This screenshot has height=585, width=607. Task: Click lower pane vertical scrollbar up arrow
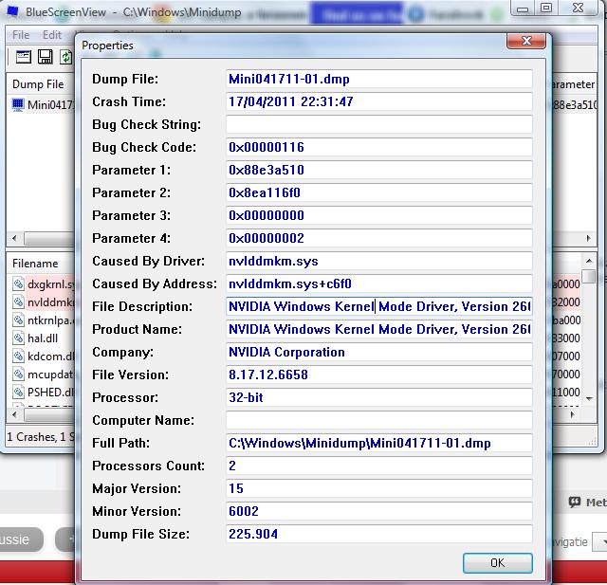589,261
